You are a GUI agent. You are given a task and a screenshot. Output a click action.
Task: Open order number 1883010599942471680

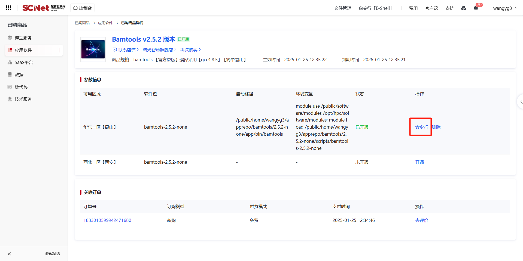pos(107,220)
